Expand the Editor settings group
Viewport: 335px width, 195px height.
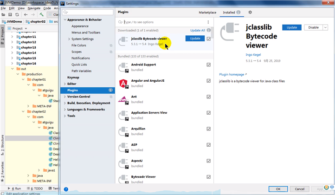point(65,84)
